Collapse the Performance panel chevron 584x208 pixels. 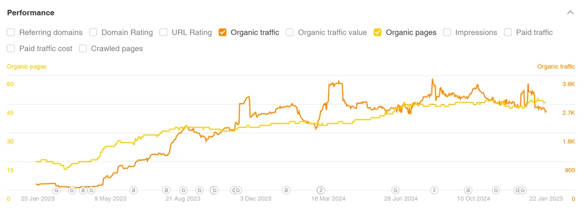(x=570, y=13)
